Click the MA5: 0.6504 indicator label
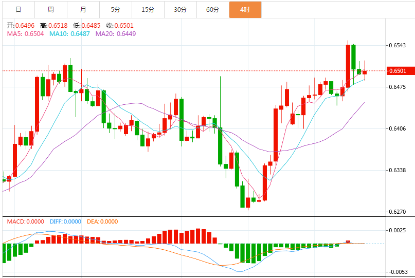Image resolution: width=415 pixels, height=278 pixels. pyautogui.click(x=25, y=34)
